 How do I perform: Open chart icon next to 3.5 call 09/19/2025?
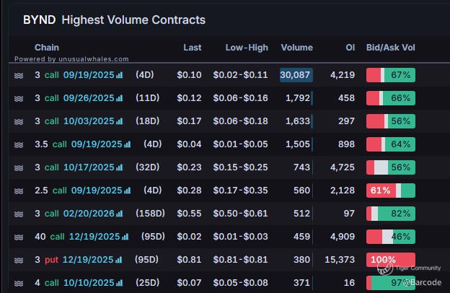(x=128, y=144)
